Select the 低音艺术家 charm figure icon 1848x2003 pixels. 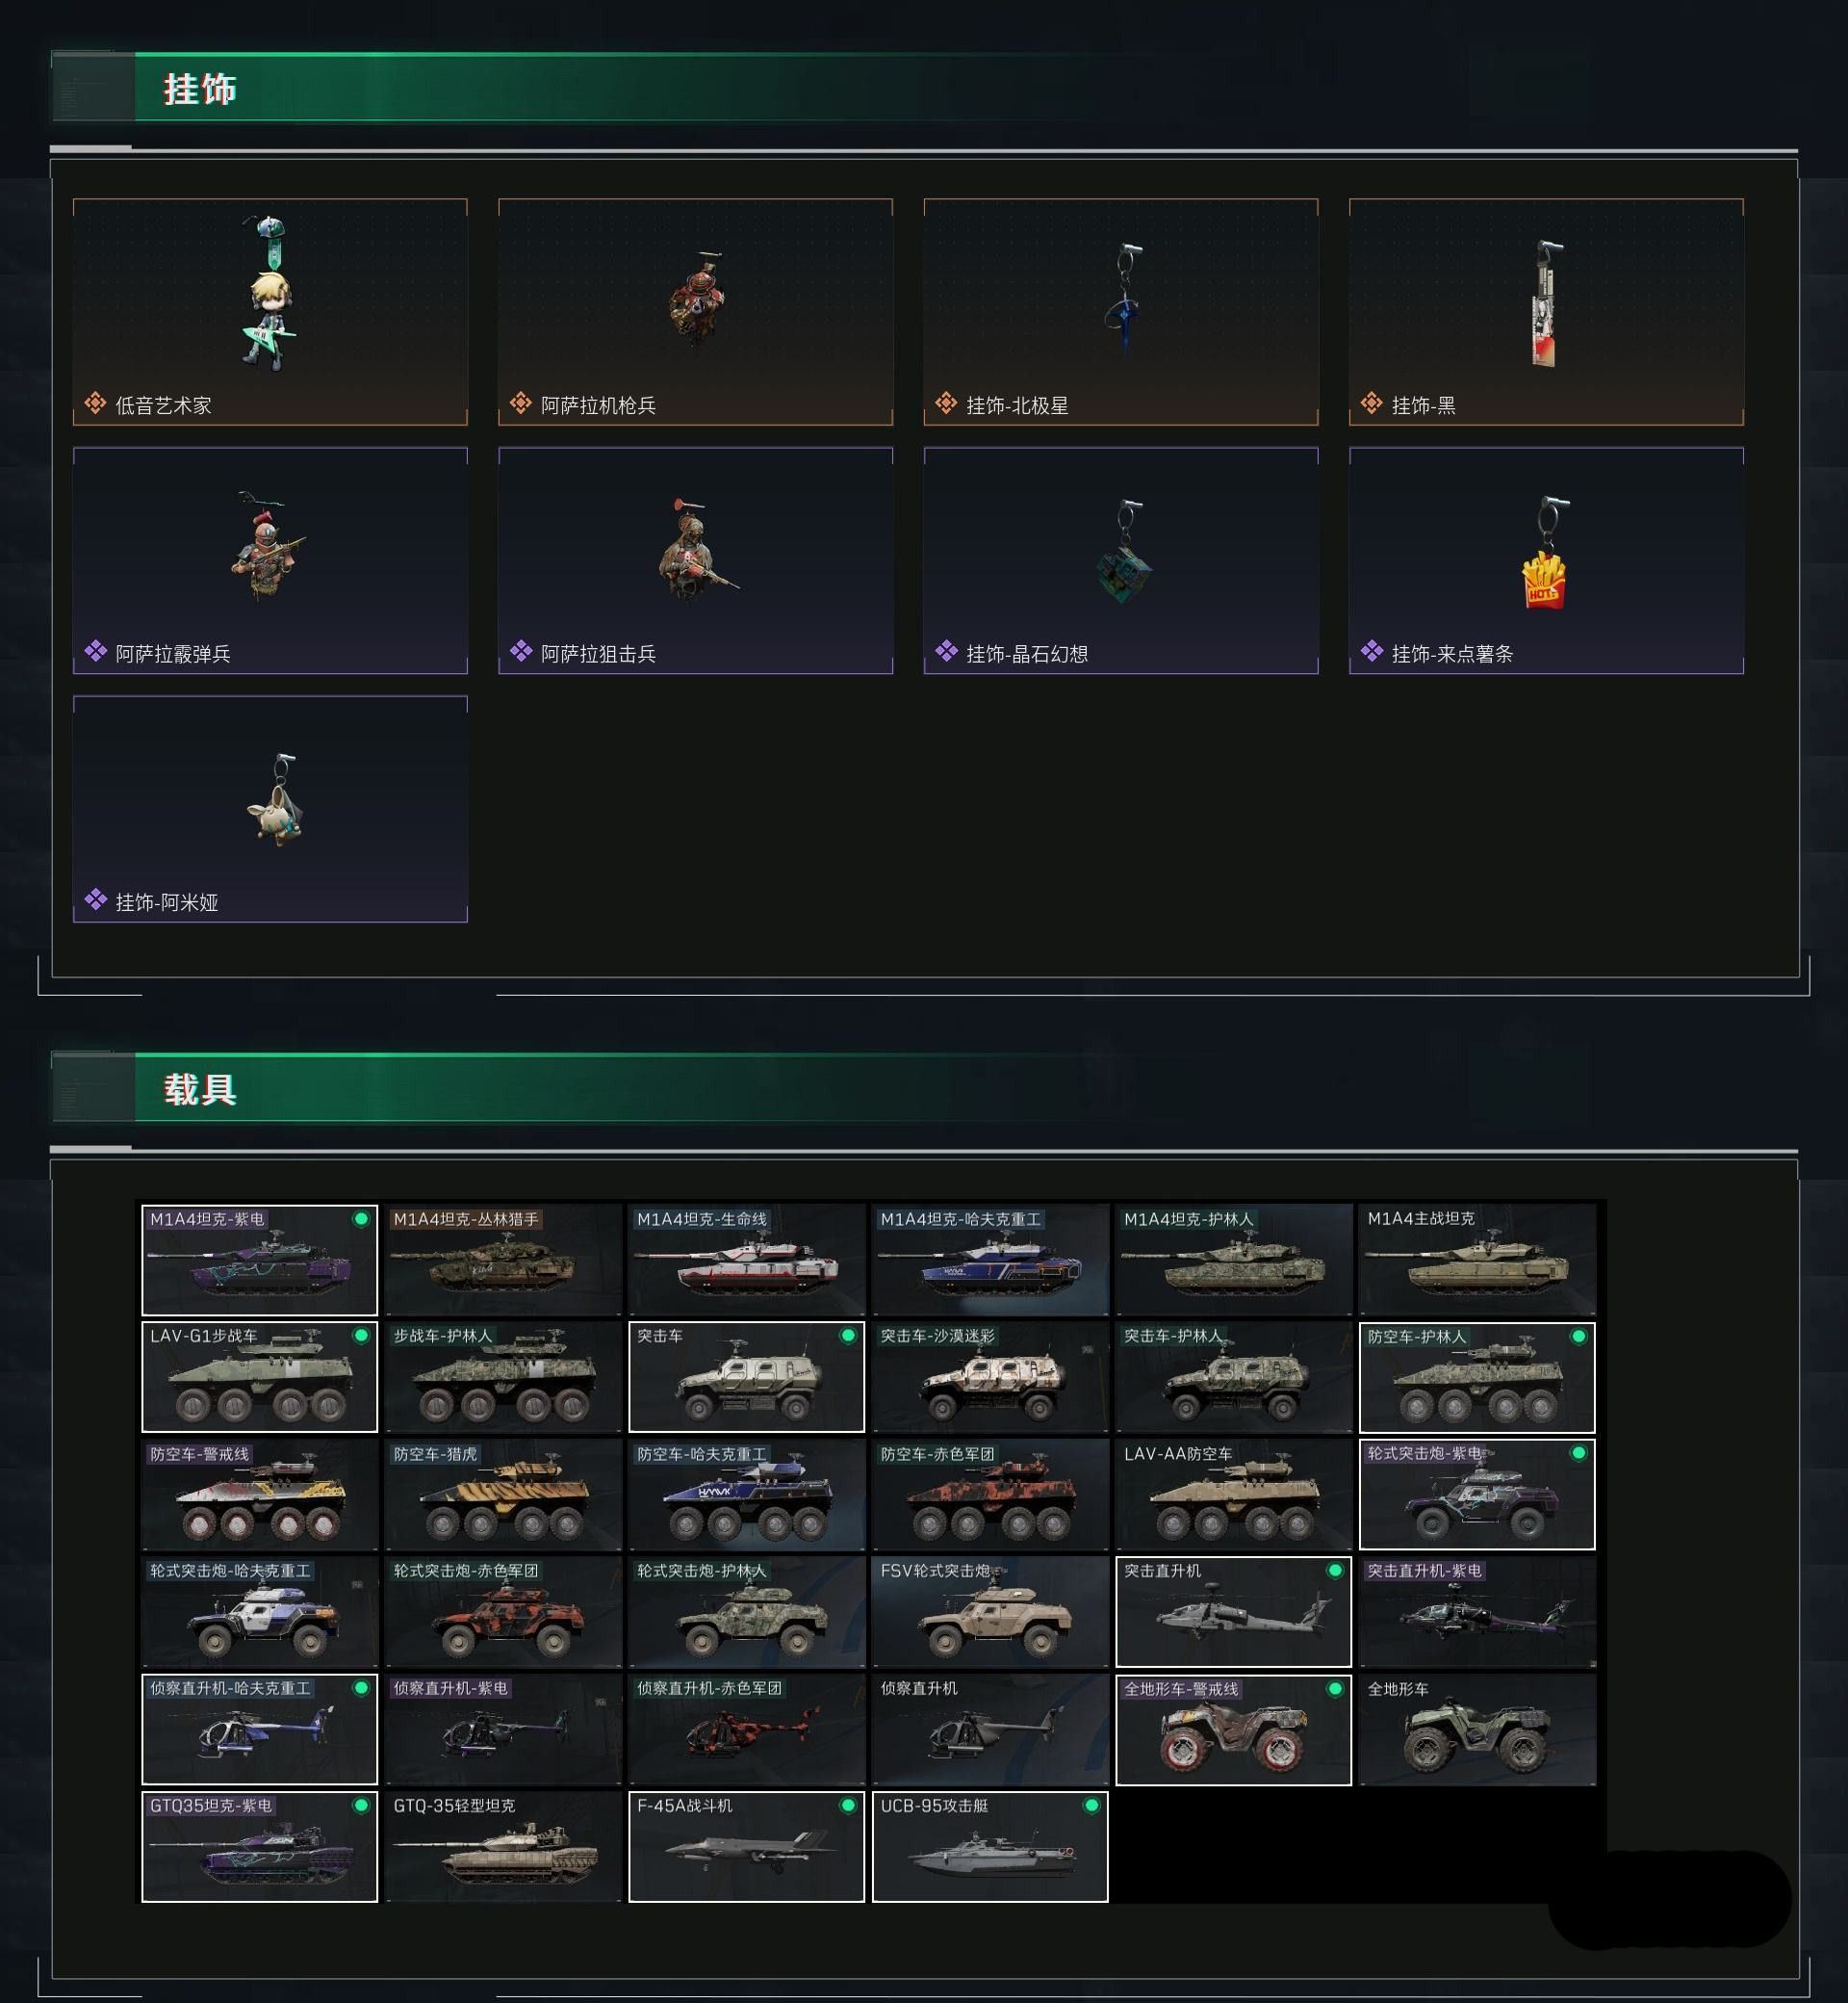268,292
